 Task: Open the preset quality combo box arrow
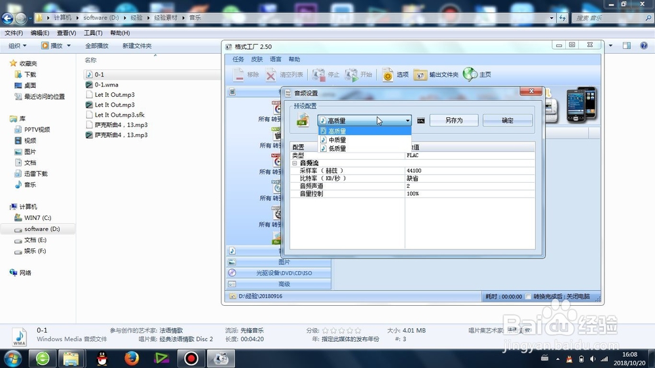407,120
